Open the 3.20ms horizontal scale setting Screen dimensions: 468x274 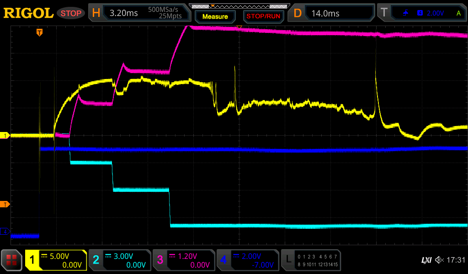tap(124, 13)
